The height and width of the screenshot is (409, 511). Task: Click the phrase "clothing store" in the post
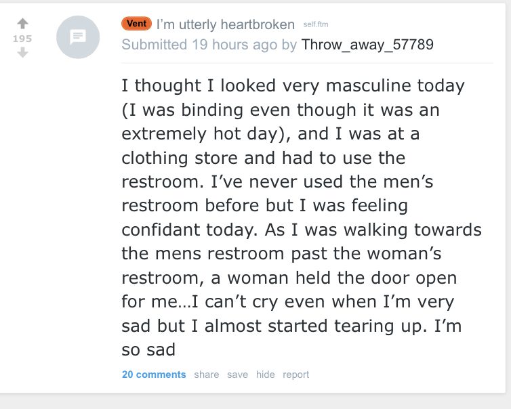(x=180, y=158)
